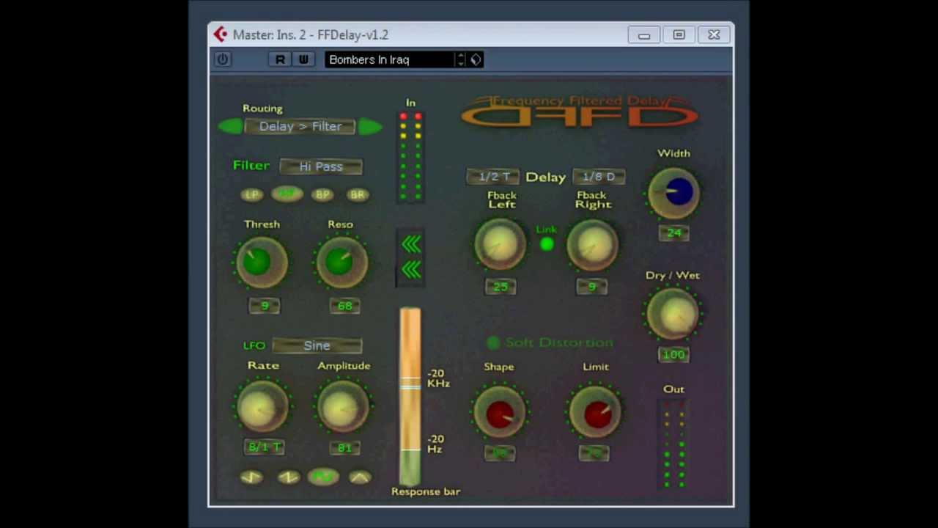Click the Dry / Wet value showing 100
The height and width of the screenshot is (528, 938).
click(673, 355)
